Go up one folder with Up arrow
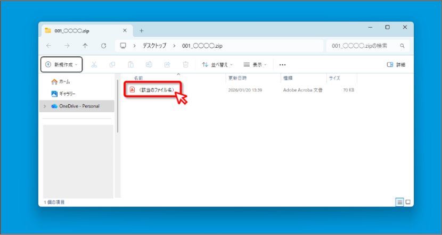Viewport: 442px width, 235px height. [85, 46]
